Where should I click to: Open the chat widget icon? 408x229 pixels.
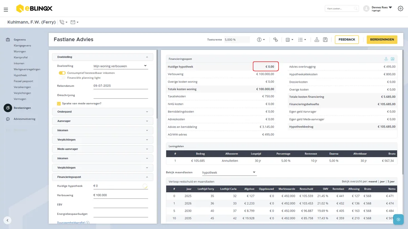398,220
